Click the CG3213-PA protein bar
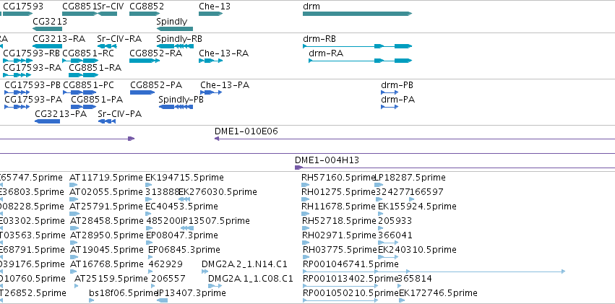The width and height of the screenshot is (615, 304). point(48,121)
